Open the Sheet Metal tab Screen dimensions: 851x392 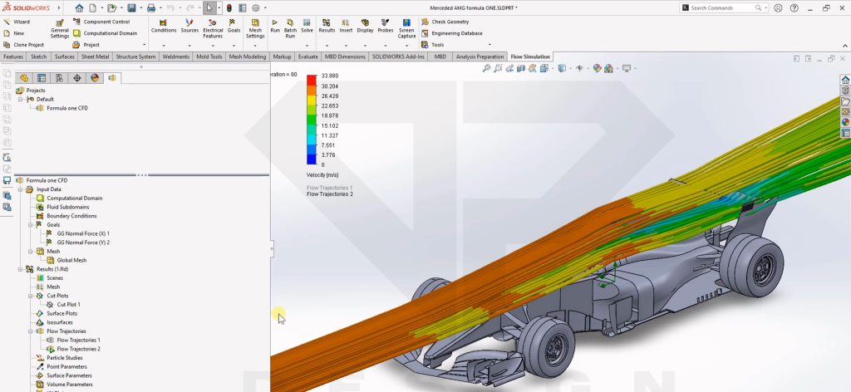tap(95, 56)
